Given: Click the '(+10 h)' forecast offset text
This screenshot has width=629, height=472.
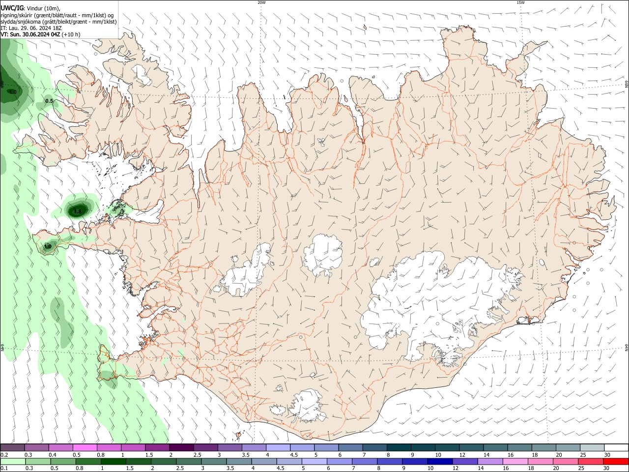Looking at the screenshot, I should (71, 34).
